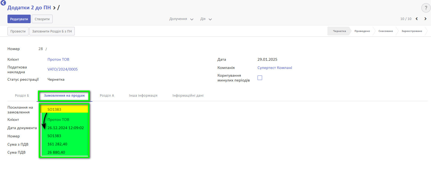Click the order reference SO1383 highlighted yellow

[54, 109]
